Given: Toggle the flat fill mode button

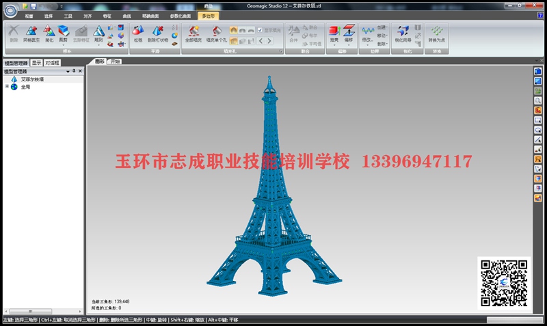Looking at the screenshot, I should click(x=251, y=30).
